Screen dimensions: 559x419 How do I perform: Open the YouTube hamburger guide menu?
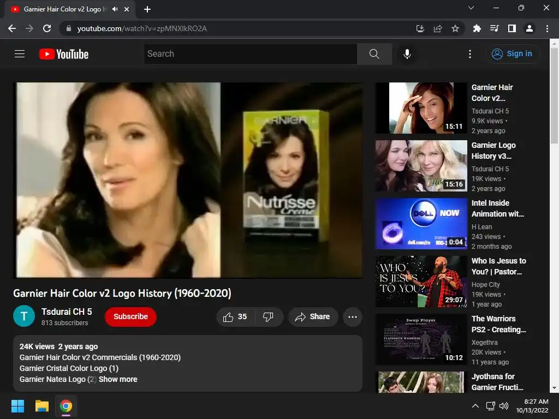[x=20, y=54]
